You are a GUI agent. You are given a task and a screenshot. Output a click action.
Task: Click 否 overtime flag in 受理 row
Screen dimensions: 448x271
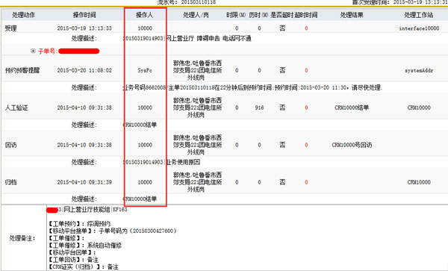click(x=282, y=28)
